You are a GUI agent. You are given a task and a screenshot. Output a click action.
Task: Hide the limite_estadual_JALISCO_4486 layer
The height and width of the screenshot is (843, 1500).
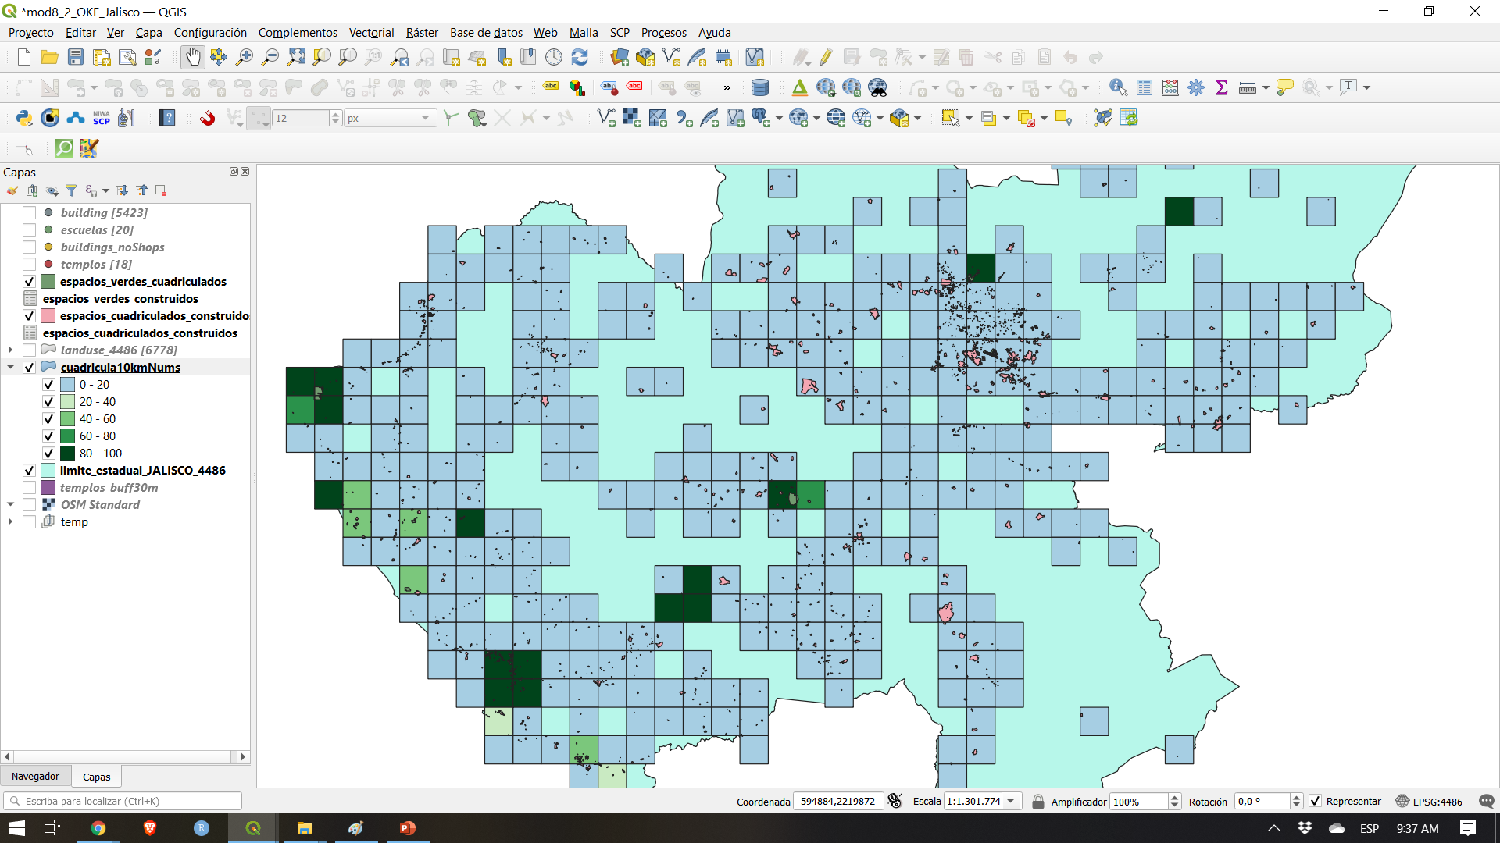click(x=30, y=470)
